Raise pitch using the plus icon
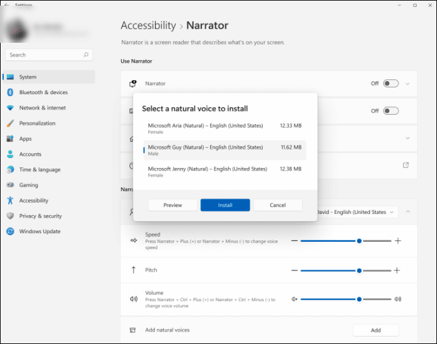The image size is (437, 344). tap(397, 270)
